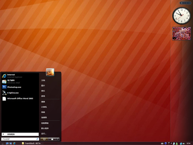Click the power button in Start menu
Screen dimensions: 193x145
[x=44, y=139]
